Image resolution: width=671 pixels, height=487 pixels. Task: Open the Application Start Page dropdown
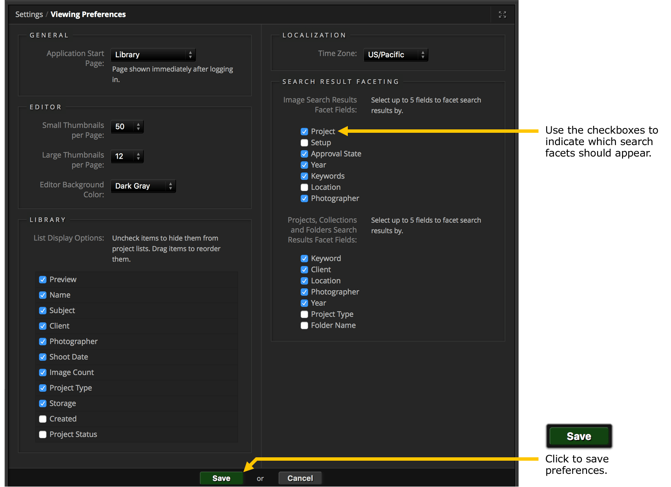[x=153, y=55]
